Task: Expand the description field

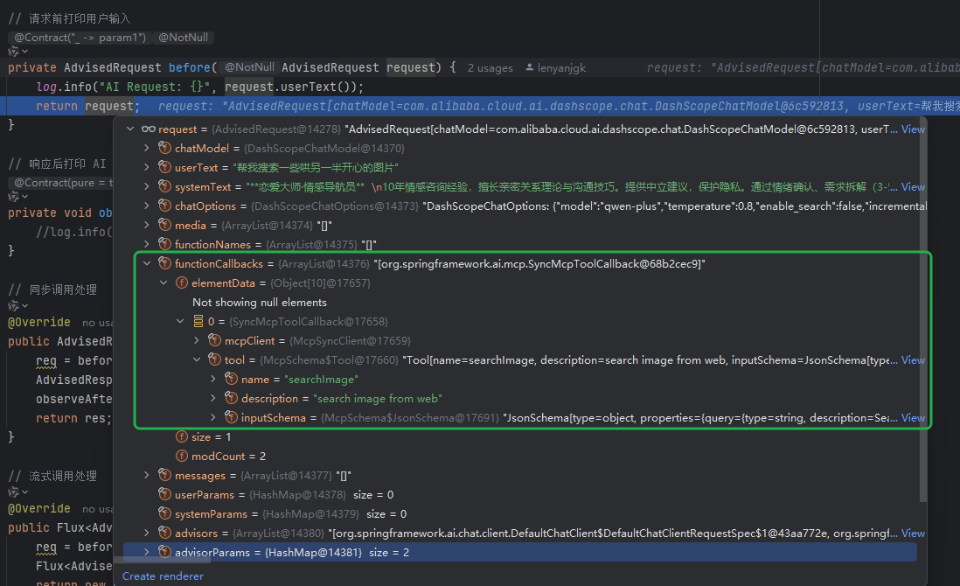Action: click(x=213, y=398)
